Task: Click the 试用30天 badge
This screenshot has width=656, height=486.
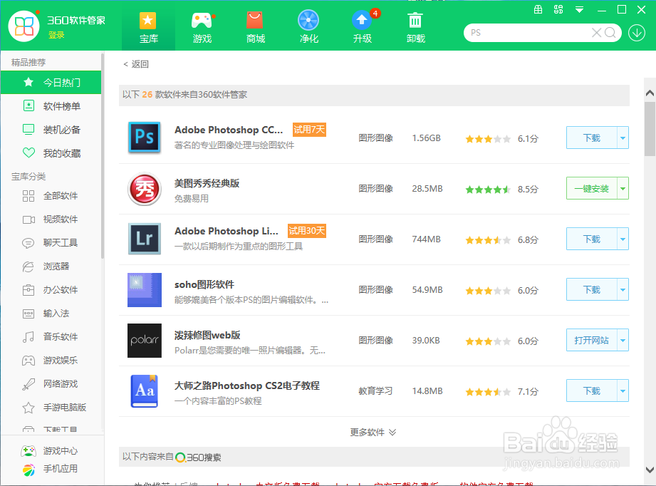Action: click(x=307, y=231)
